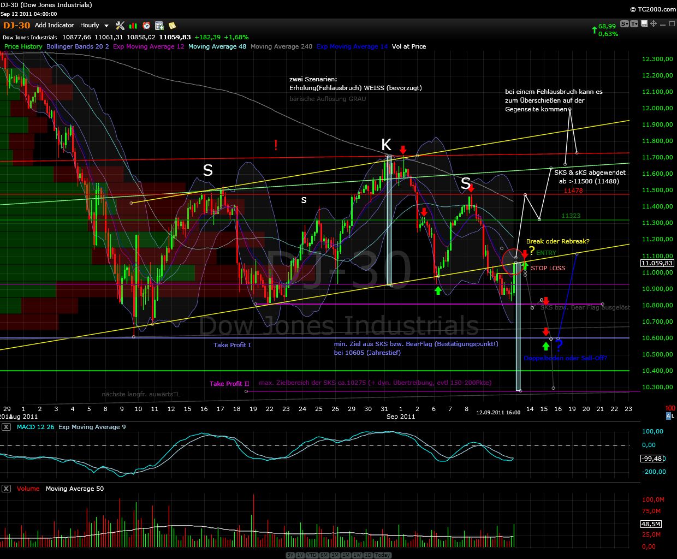
Task: Set time range to 1Y
Action: tap(300, 555)
